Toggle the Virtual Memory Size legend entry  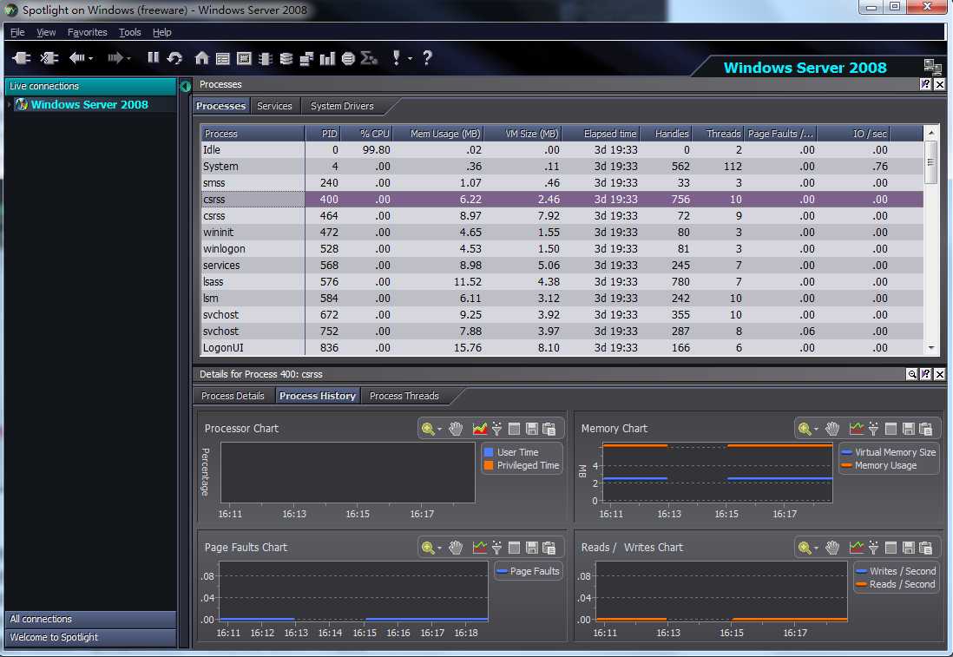[889, 452]
